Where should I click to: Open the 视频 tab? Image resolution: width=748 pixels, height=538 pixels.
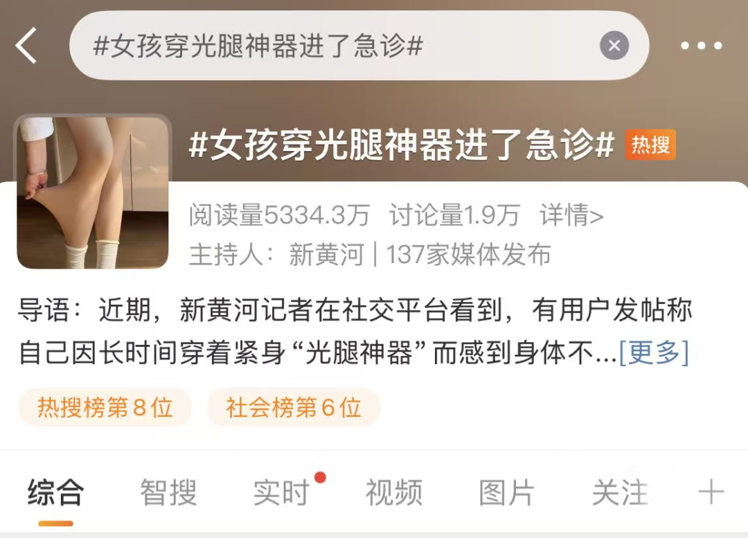tap(394, 492)
